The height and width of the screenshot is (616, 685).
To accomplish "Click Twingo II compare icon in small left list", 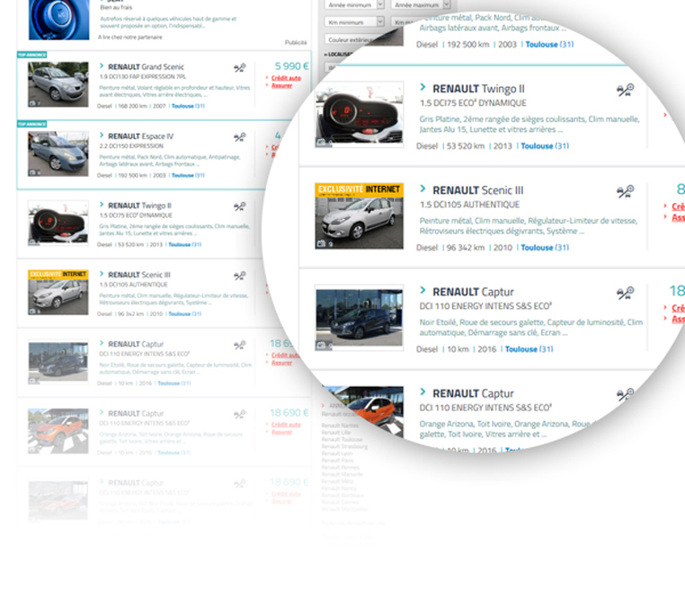I will [239, 207].
